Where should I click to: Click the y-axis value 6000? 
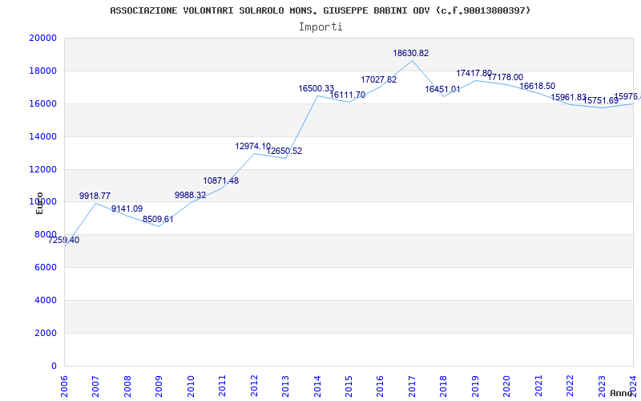coord(46,267)
